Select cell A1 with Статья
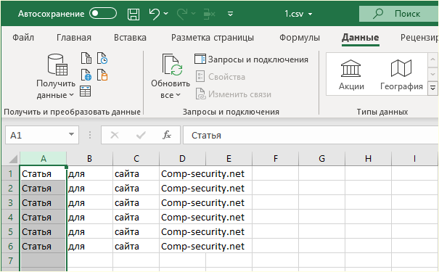The width and height of the screenshot is (439, 272). coord(43,174)
